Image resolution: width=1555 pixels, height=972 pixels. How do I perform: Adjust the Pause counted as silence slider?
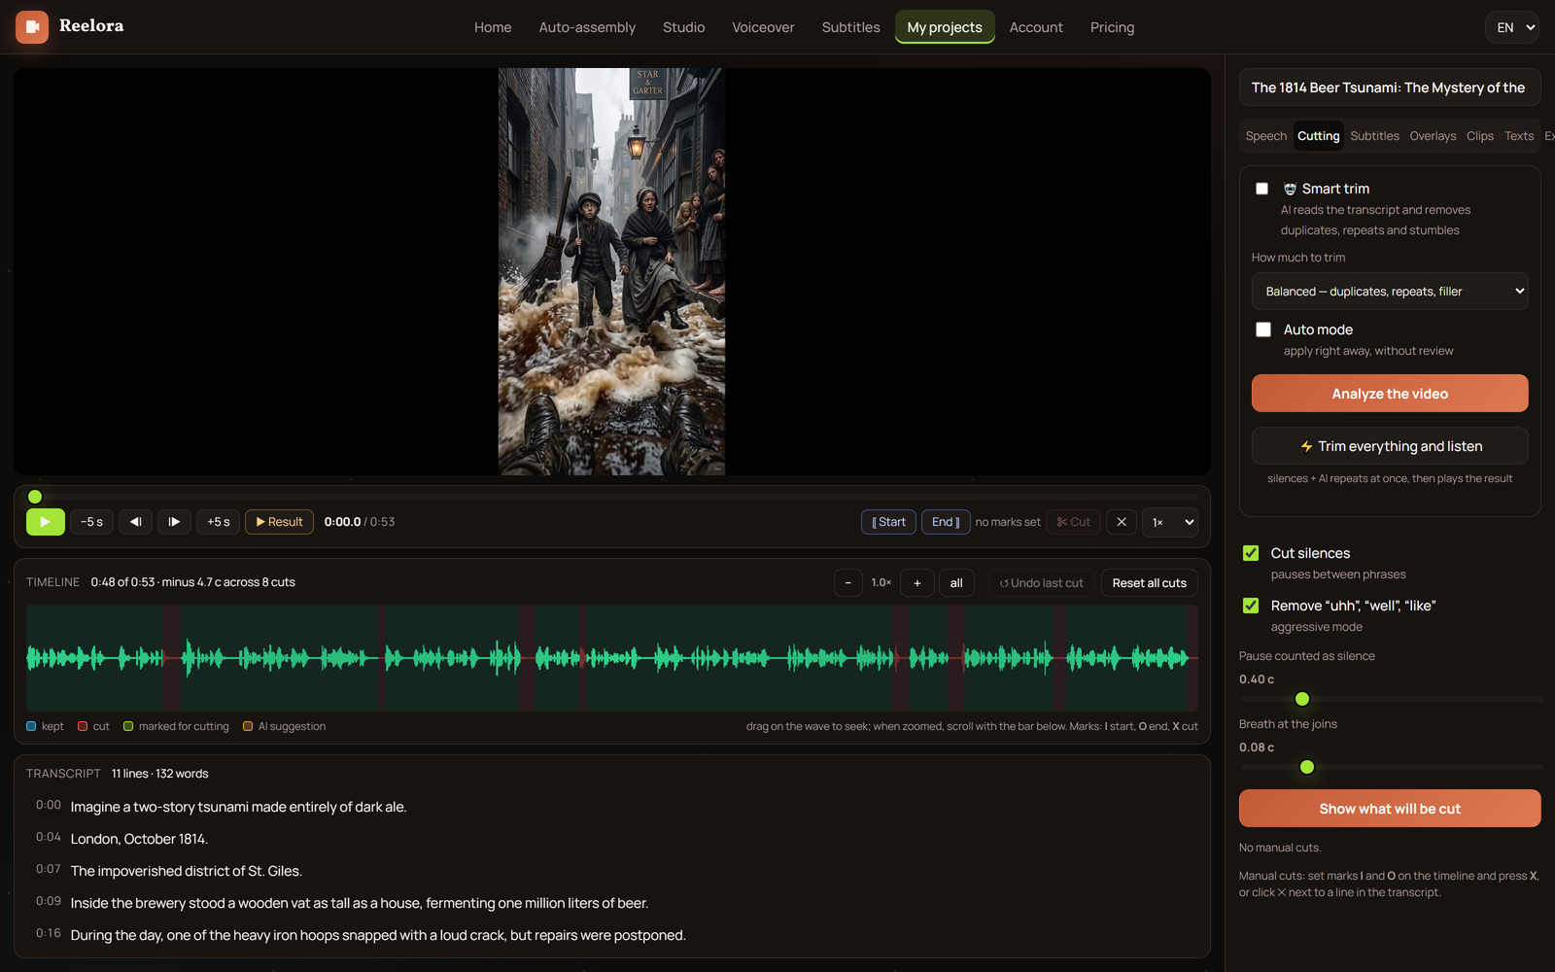[x=1302, y=699]
